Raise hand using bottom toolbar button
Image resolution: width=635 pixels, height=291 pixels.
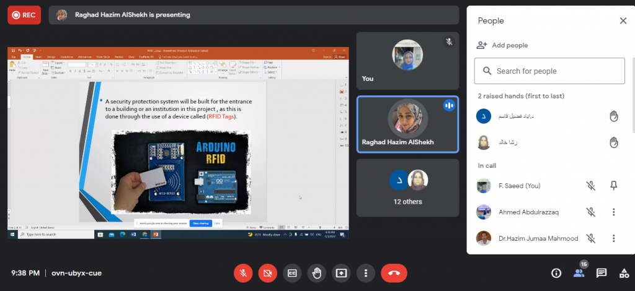(317, 272)
